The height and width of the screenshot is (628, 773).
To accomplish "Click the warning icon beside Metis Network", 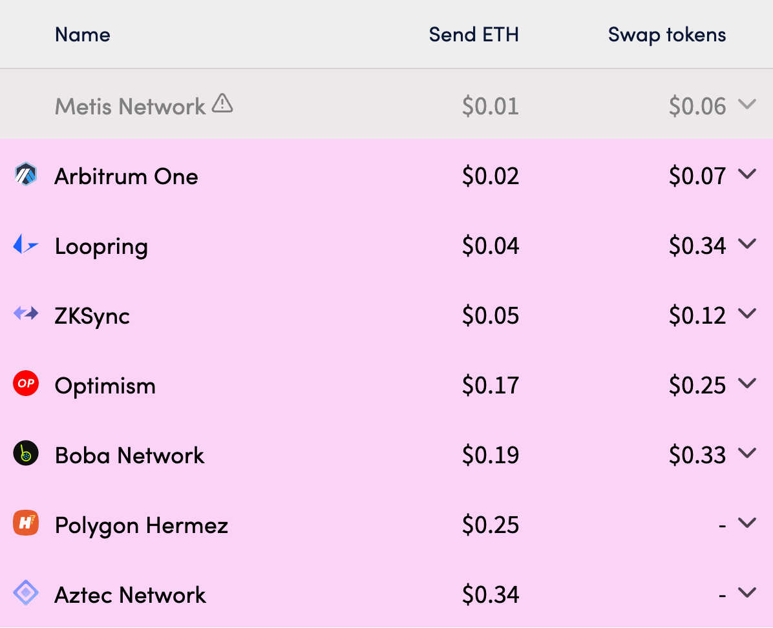I will pos(222,103).
